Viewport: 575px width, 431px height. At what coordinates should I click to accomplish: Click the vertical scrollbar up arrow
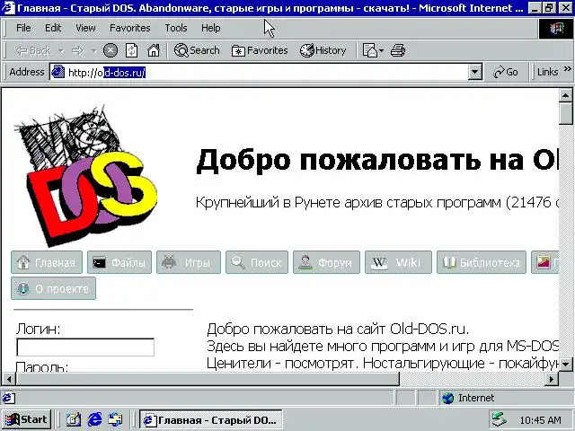pos(565,95)
